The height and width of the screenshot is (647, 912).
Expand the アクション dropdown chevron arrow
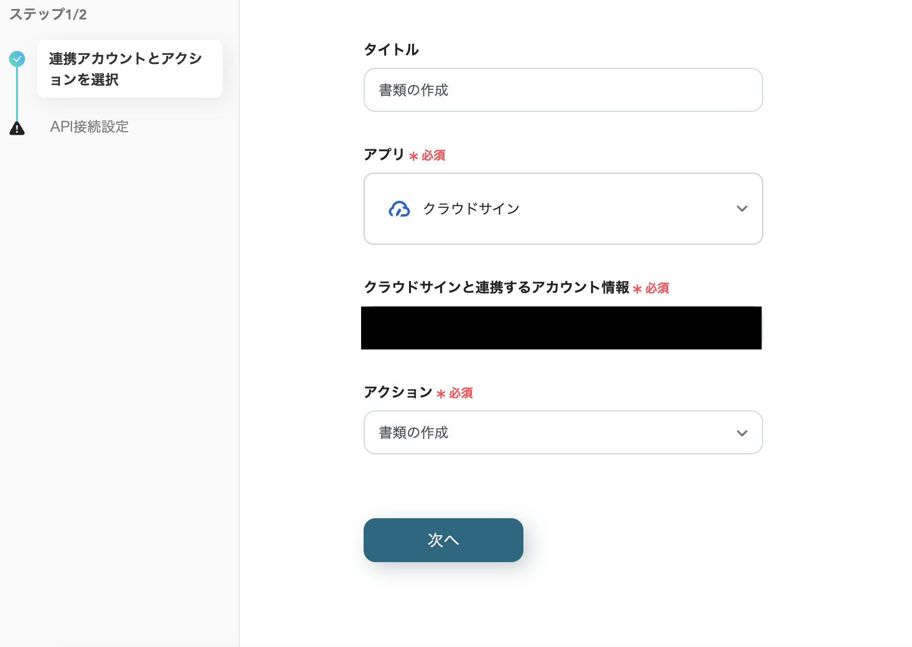(742, 433)
